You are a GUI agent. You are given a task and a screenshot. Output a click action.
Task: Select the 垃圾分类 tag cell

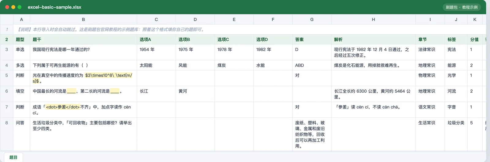coord(456,134)
